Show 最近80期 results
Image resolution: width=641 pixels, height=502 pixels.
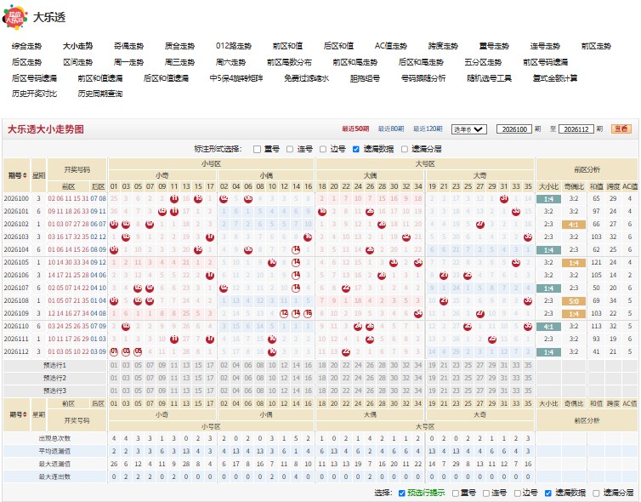391,128
